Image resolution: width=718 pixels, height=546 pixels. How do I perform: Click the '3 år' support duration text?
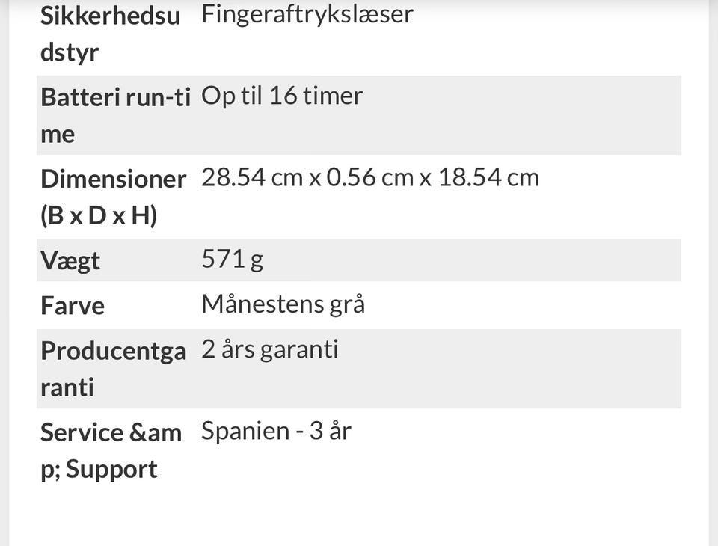[330, 432]
